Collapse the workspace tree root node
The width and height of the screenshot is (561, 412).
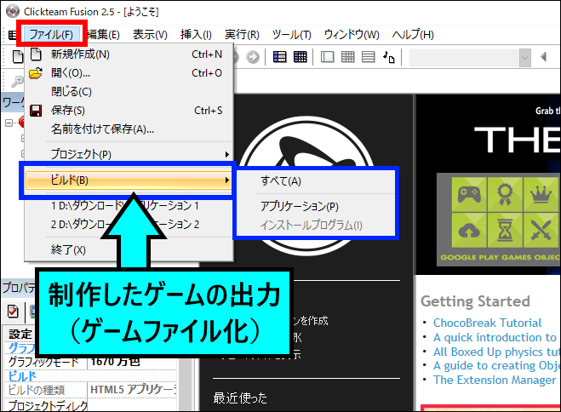tap(9, 123)
